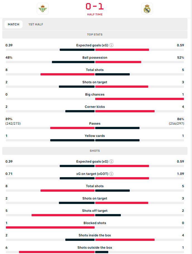The image size is (192, 254).
Task: Switch to the 1ST HALF tab
Action: click(36, 24)
